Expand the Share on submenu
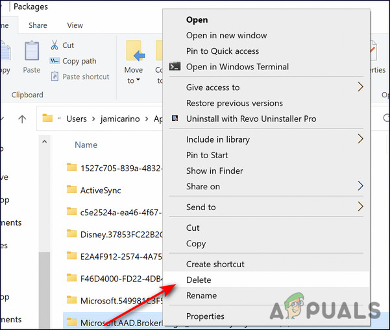 [360, 186]
